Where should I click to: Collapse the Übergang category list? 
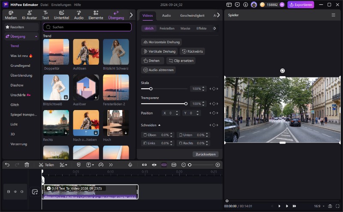36,36
